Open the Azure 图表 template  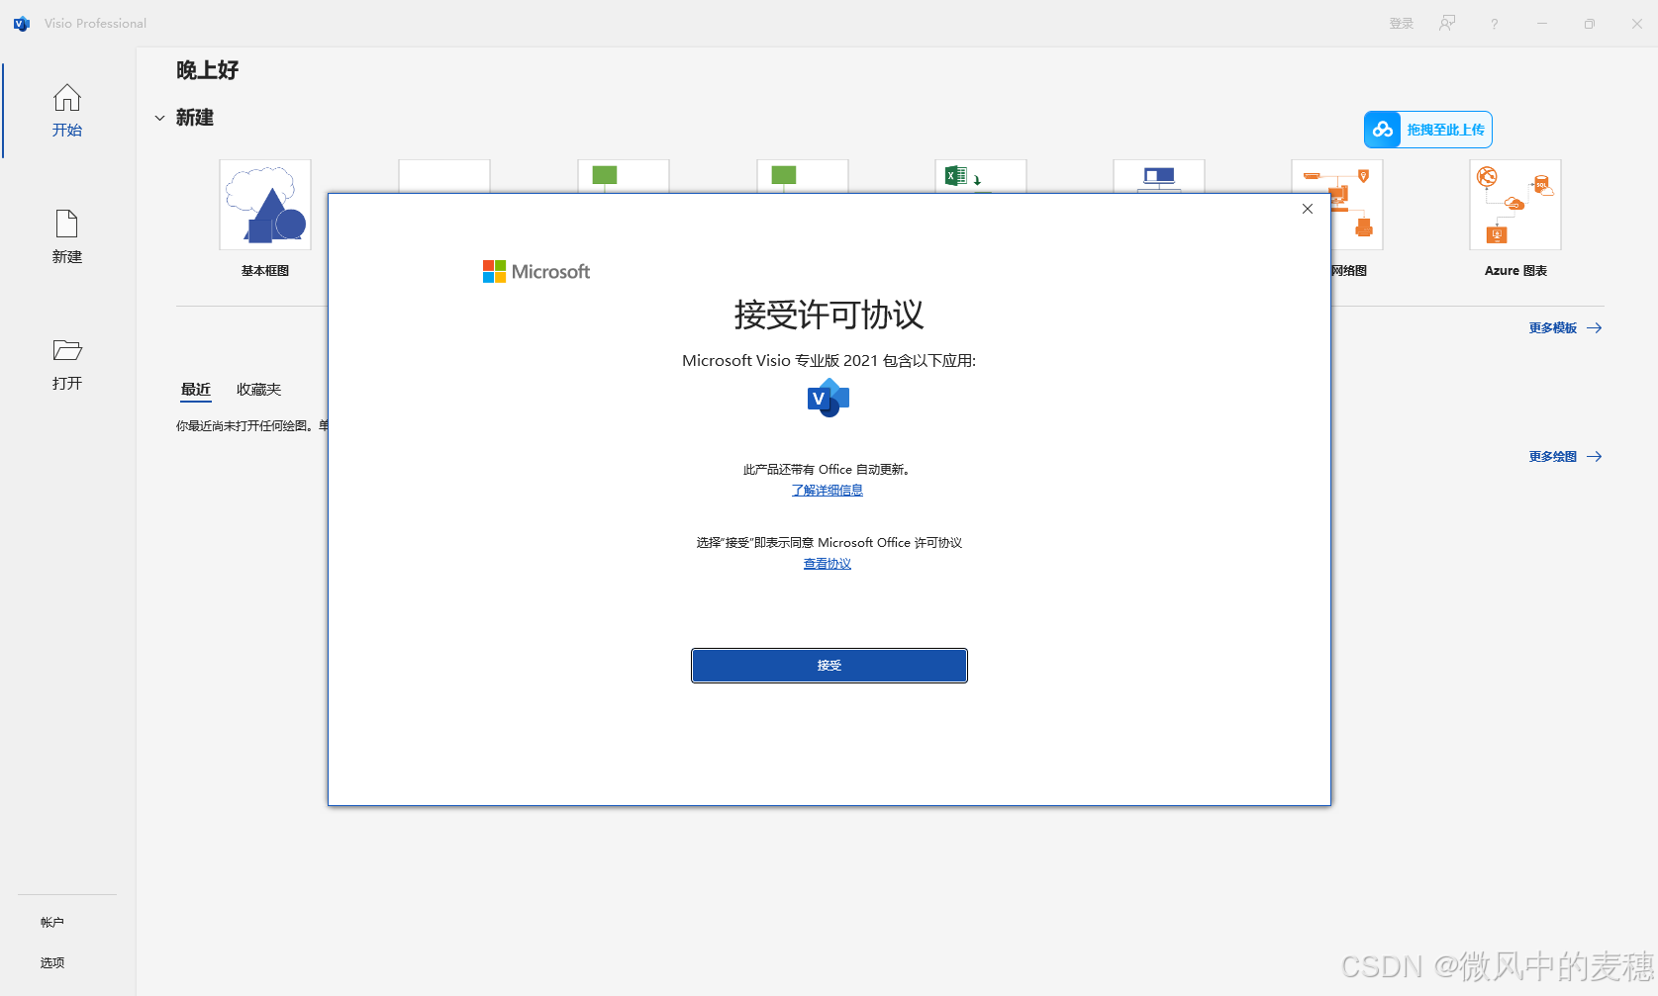(1514, 205)
